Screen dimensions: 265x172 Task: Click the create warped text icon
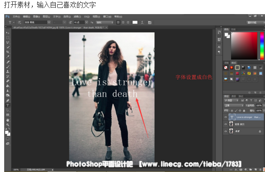[142, 23]
